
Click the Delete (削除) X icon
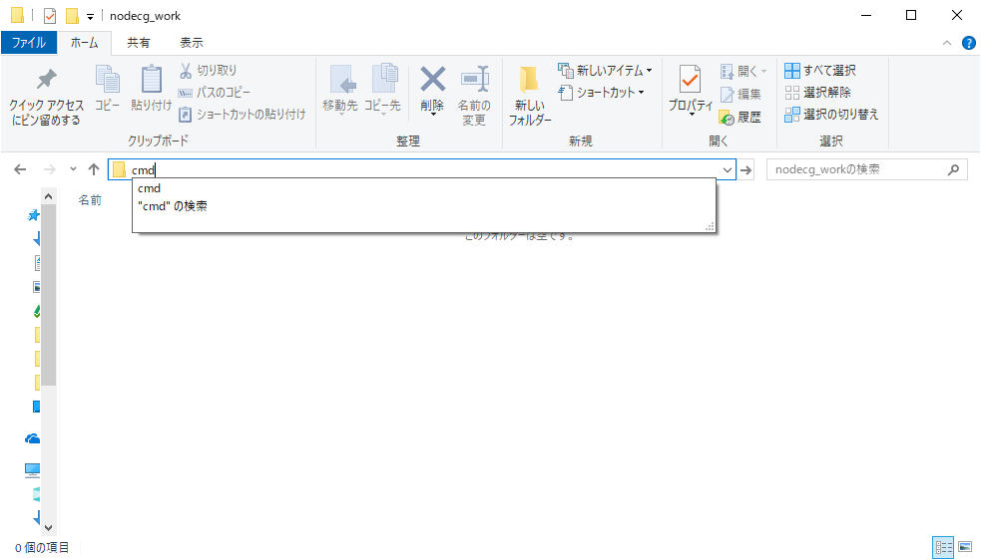click(x=432, y=80)
